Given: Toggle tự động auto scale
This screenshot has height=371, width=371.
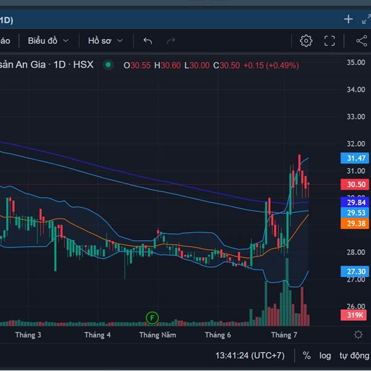Looking at the screenshot, I should [x=354, y=356].
